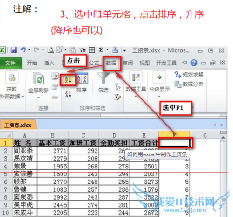The height and width of the screenshot is (217, 233).
Task: Click the Undo arrow icon
Action: point(23,50)
